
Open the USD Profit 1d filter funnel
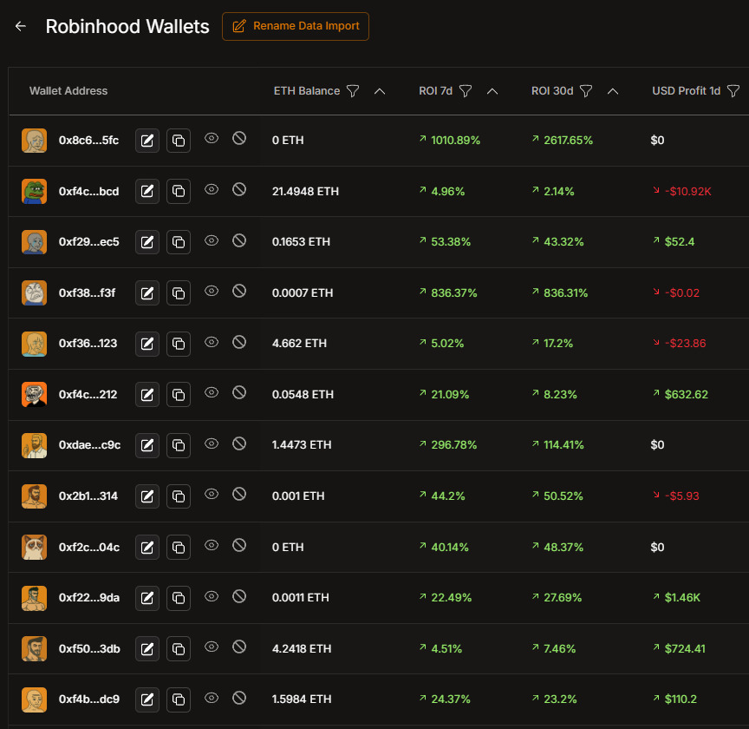pos(733,91)
